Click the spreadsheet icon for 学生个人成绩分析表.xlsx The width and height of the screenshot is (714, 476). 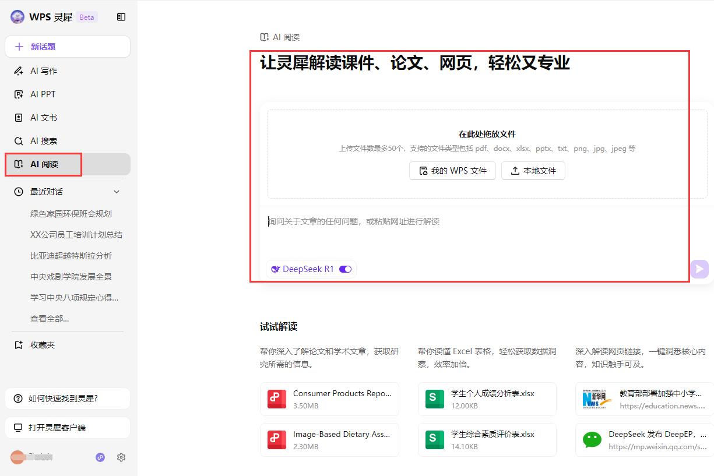tap(434, 399)
